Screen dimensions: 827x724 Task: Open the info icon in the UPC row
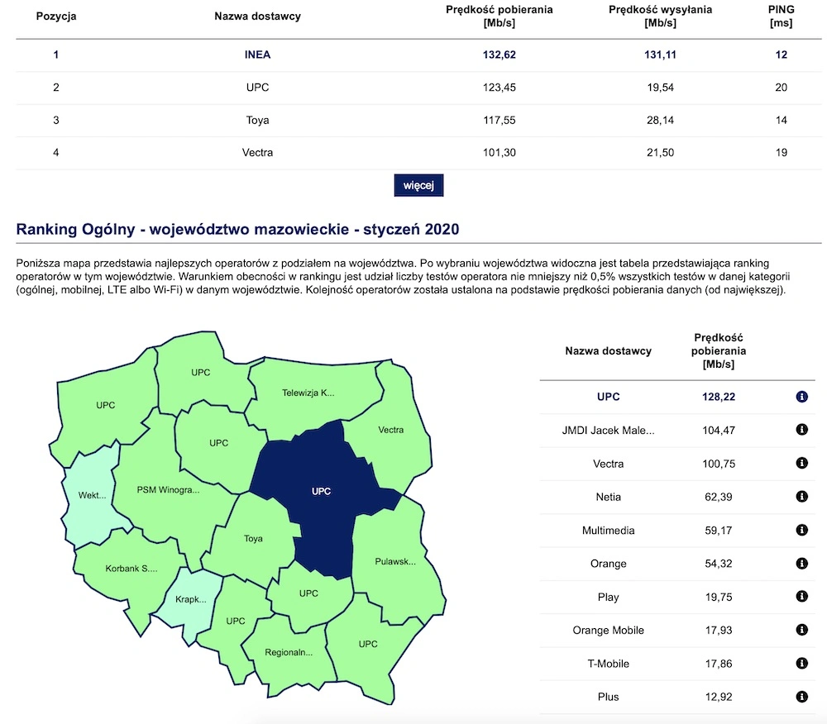coord(801,397)
